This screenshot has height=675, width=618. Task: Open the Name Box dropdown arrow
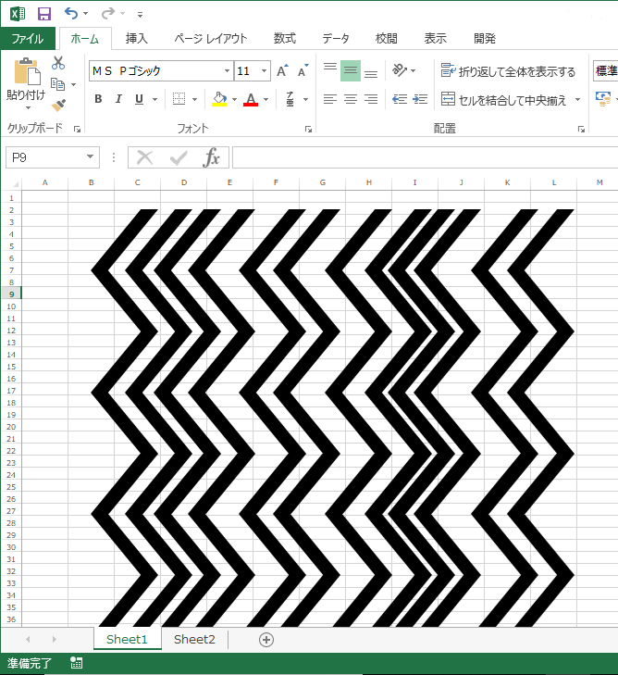click(x=90, y=157)
